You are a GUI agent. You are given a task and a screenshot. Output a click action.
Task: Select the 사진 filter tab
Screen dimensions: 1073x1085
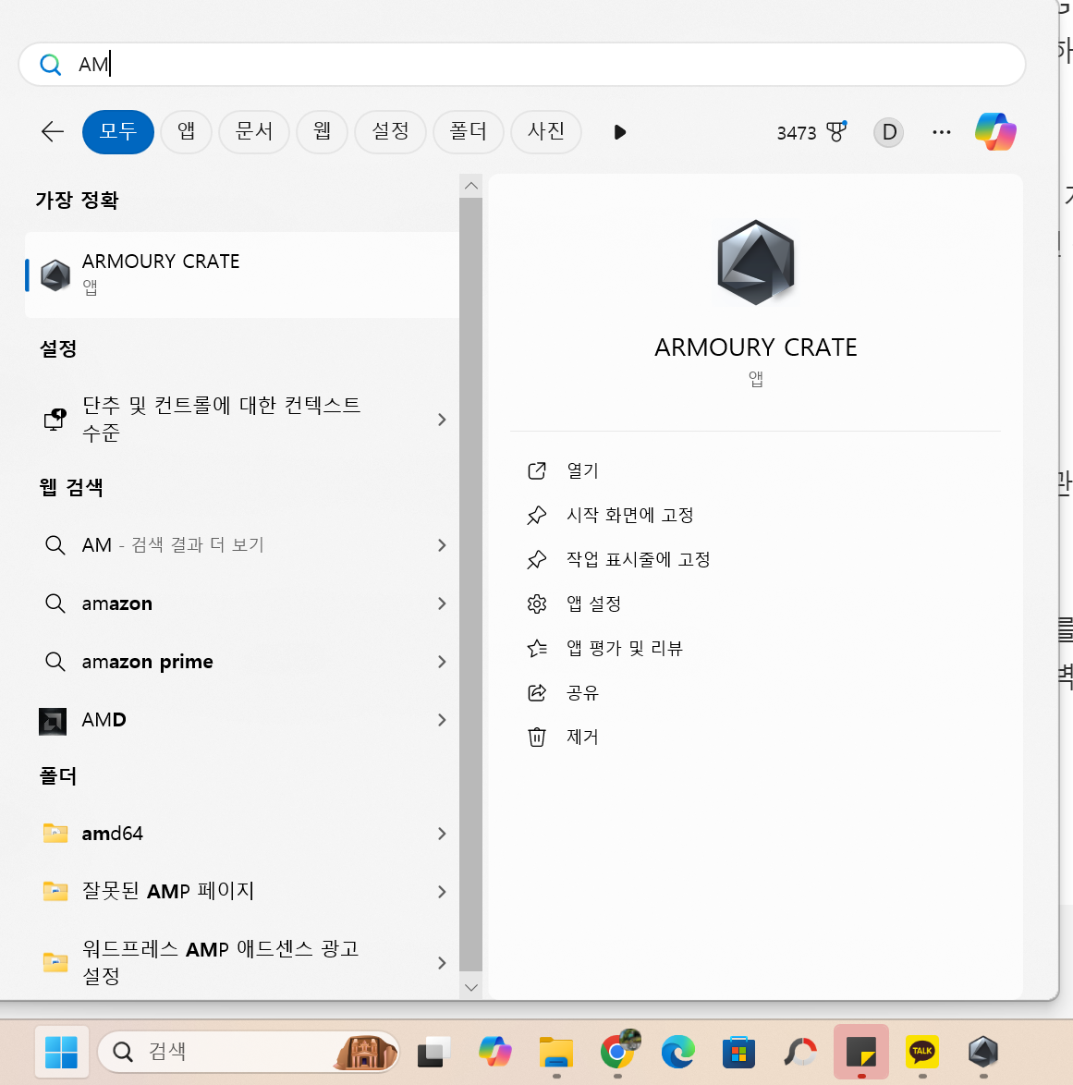(546, 131)
